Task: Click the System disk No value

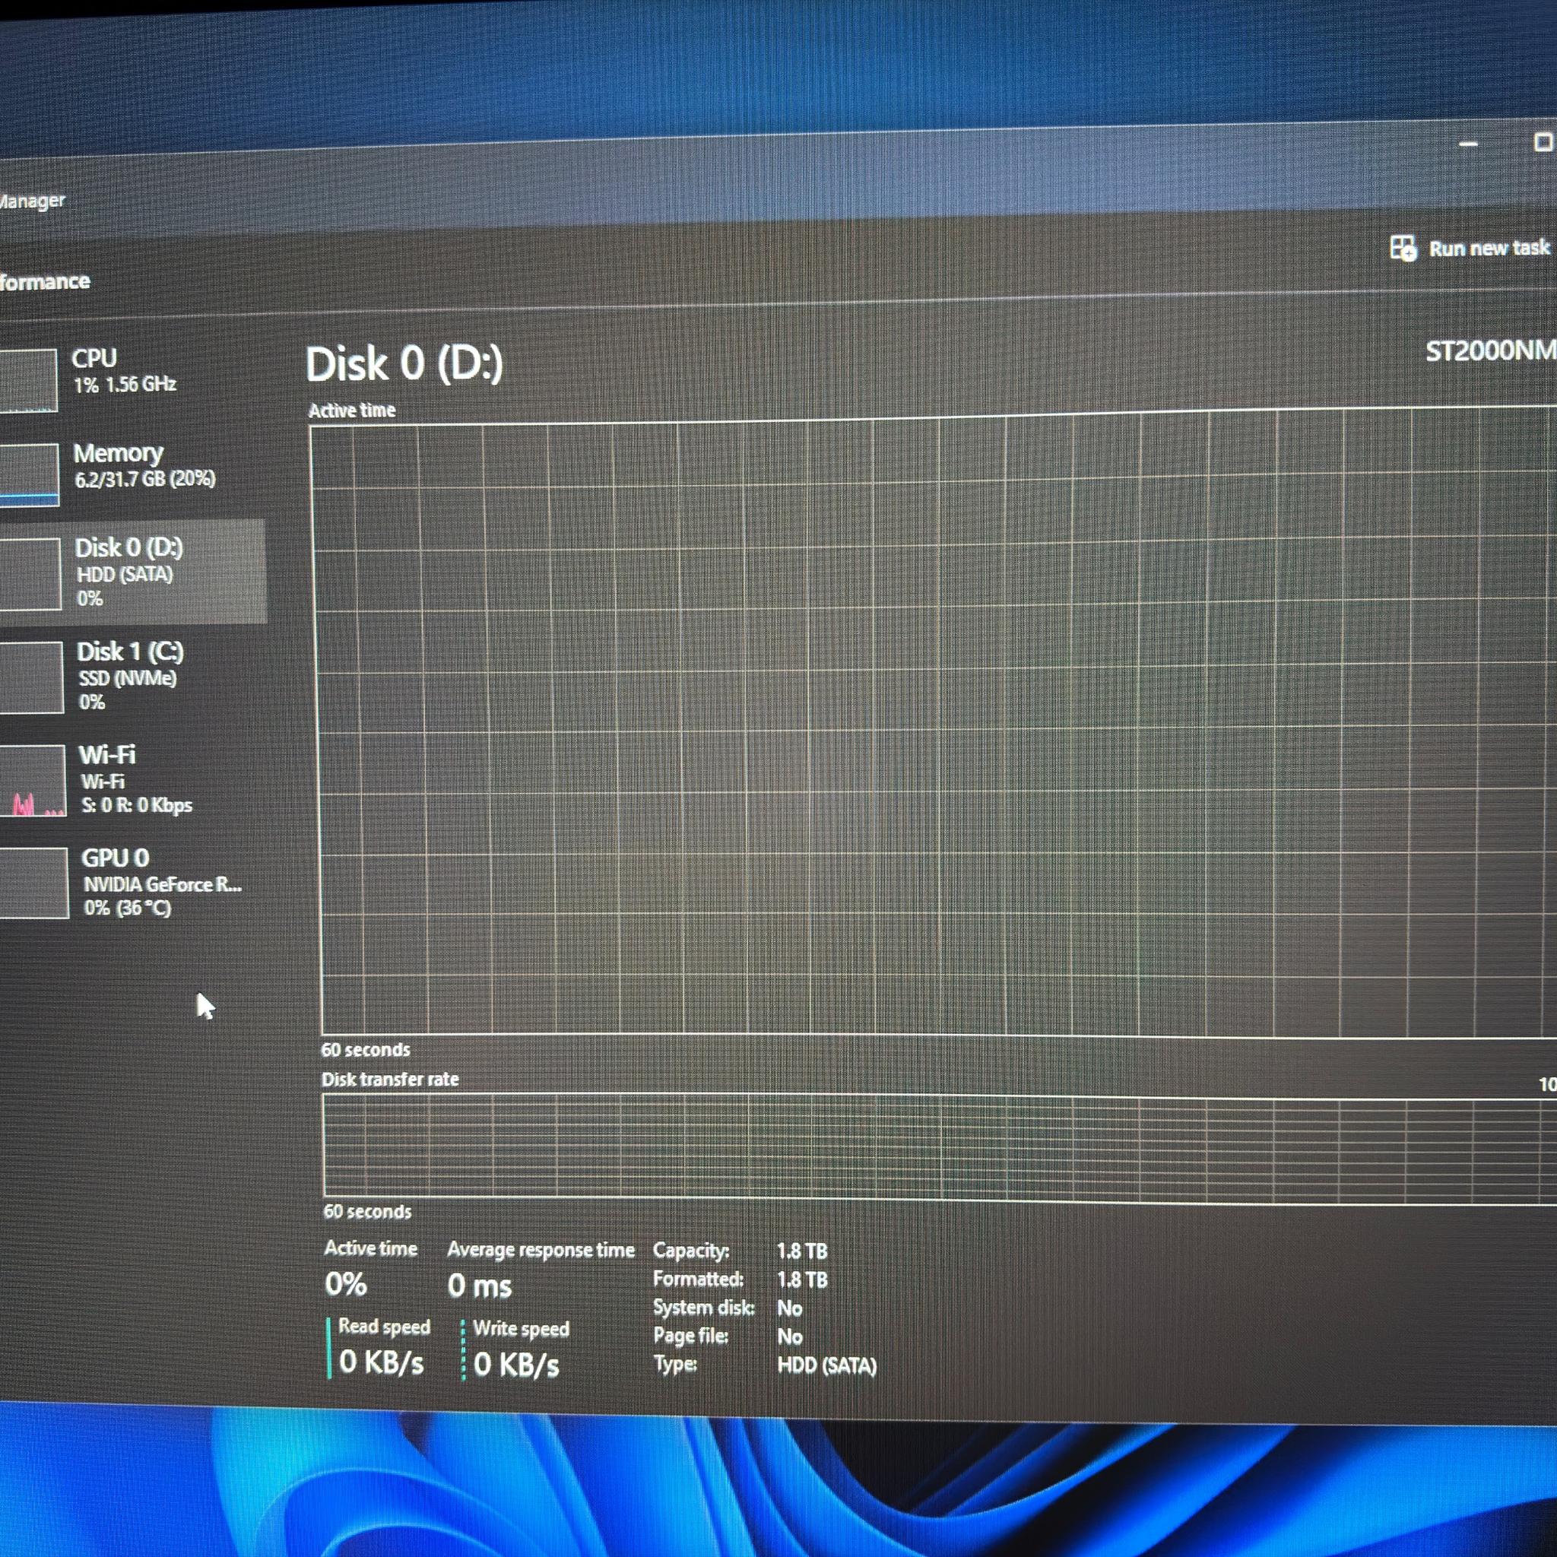Action: [790, 1308]
